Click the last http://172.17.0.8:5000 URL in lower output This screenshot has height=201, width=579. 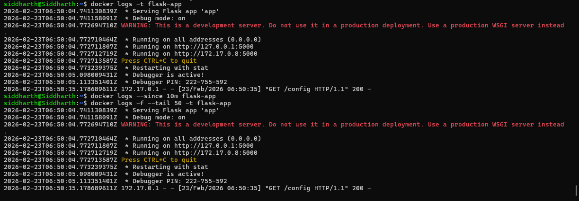215,153
